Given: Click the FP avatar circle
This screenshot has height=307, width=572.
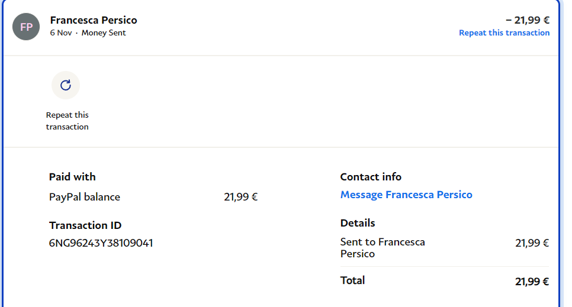Looking at the screenshot, I should 27,27.
